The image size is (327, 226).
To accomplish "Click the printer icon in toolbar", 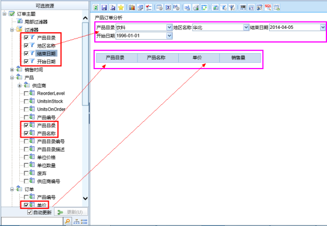I will coord(196,8).
